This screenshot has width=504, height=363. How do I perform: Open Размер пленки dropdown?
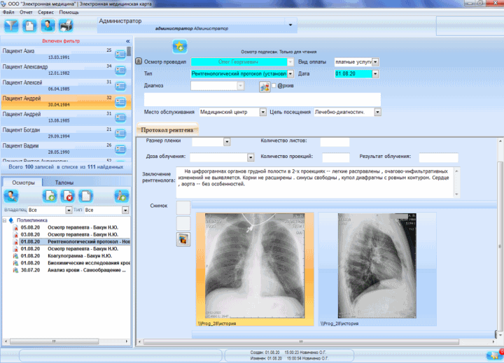point(227,142)
